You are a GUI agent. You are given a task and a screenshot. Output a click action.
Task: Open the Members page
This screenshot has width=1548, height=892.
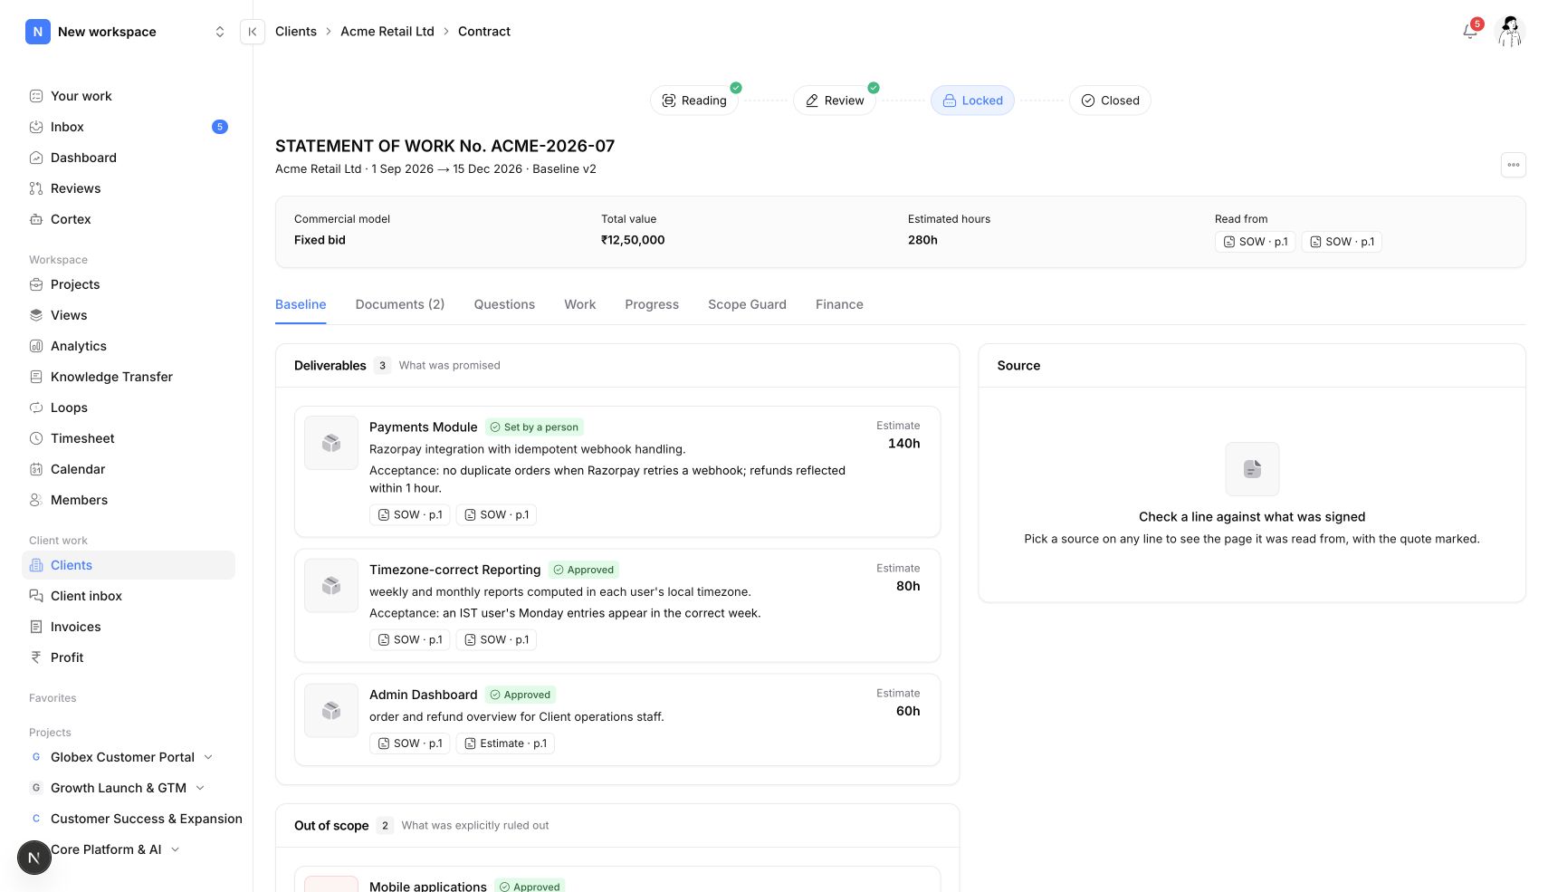pyautogui.click(x=129, y=500)
